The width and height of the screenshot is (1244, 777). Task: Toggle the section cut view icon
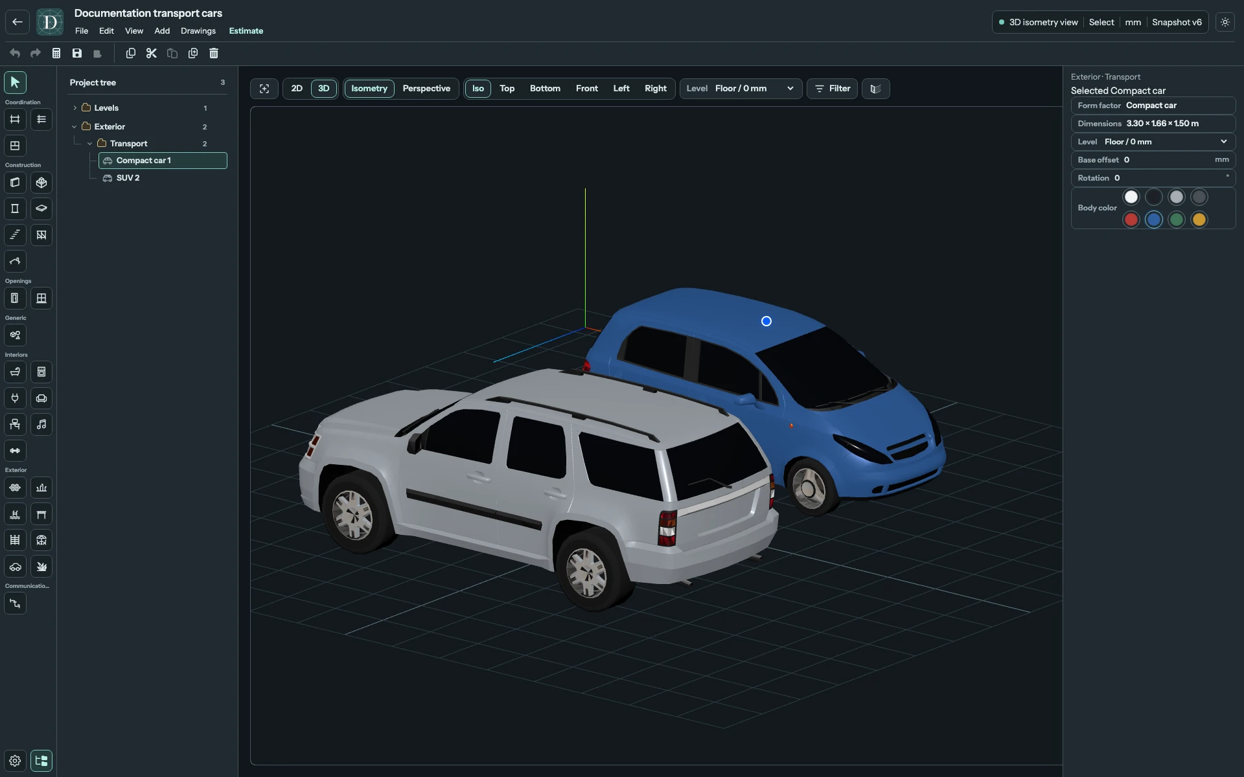coord(876,89)
